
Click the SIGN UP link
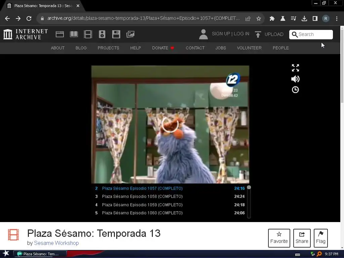click(221, 34)
